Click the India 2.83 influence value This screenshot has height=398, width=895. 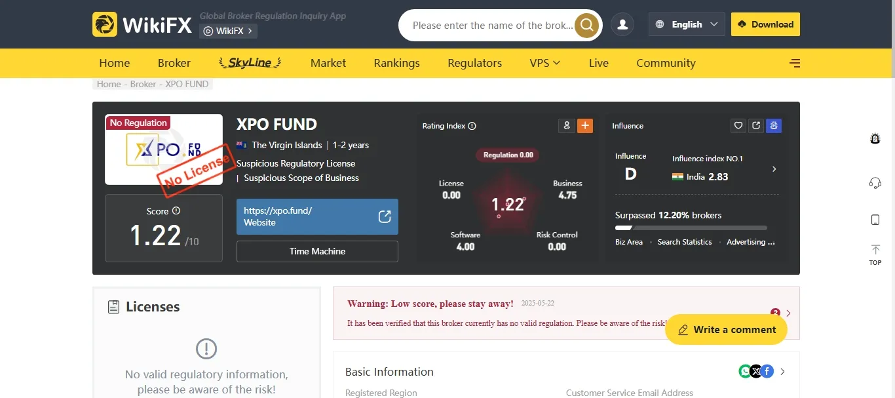700,176
